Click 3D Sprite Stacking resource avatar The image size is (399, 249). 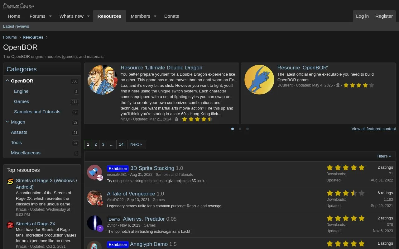click(x=94, y=172)
